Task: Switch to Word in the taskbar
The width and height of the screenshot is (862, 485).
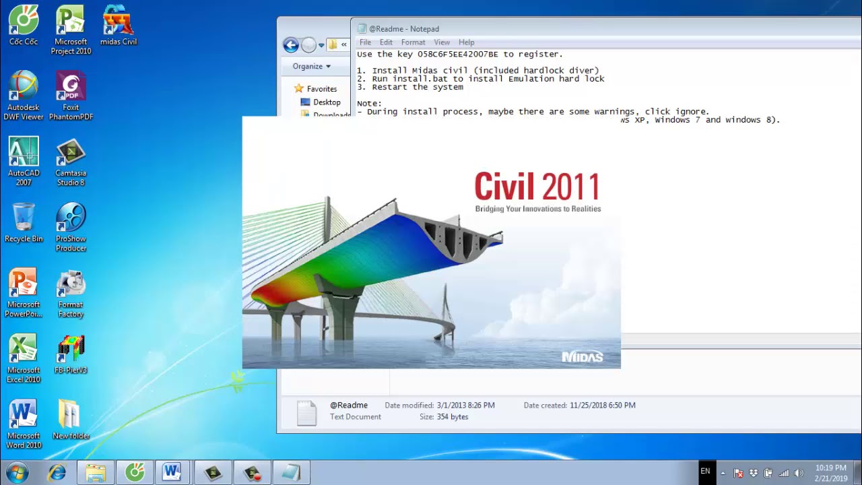Action: pyautogui.click(x=173, y=472)
